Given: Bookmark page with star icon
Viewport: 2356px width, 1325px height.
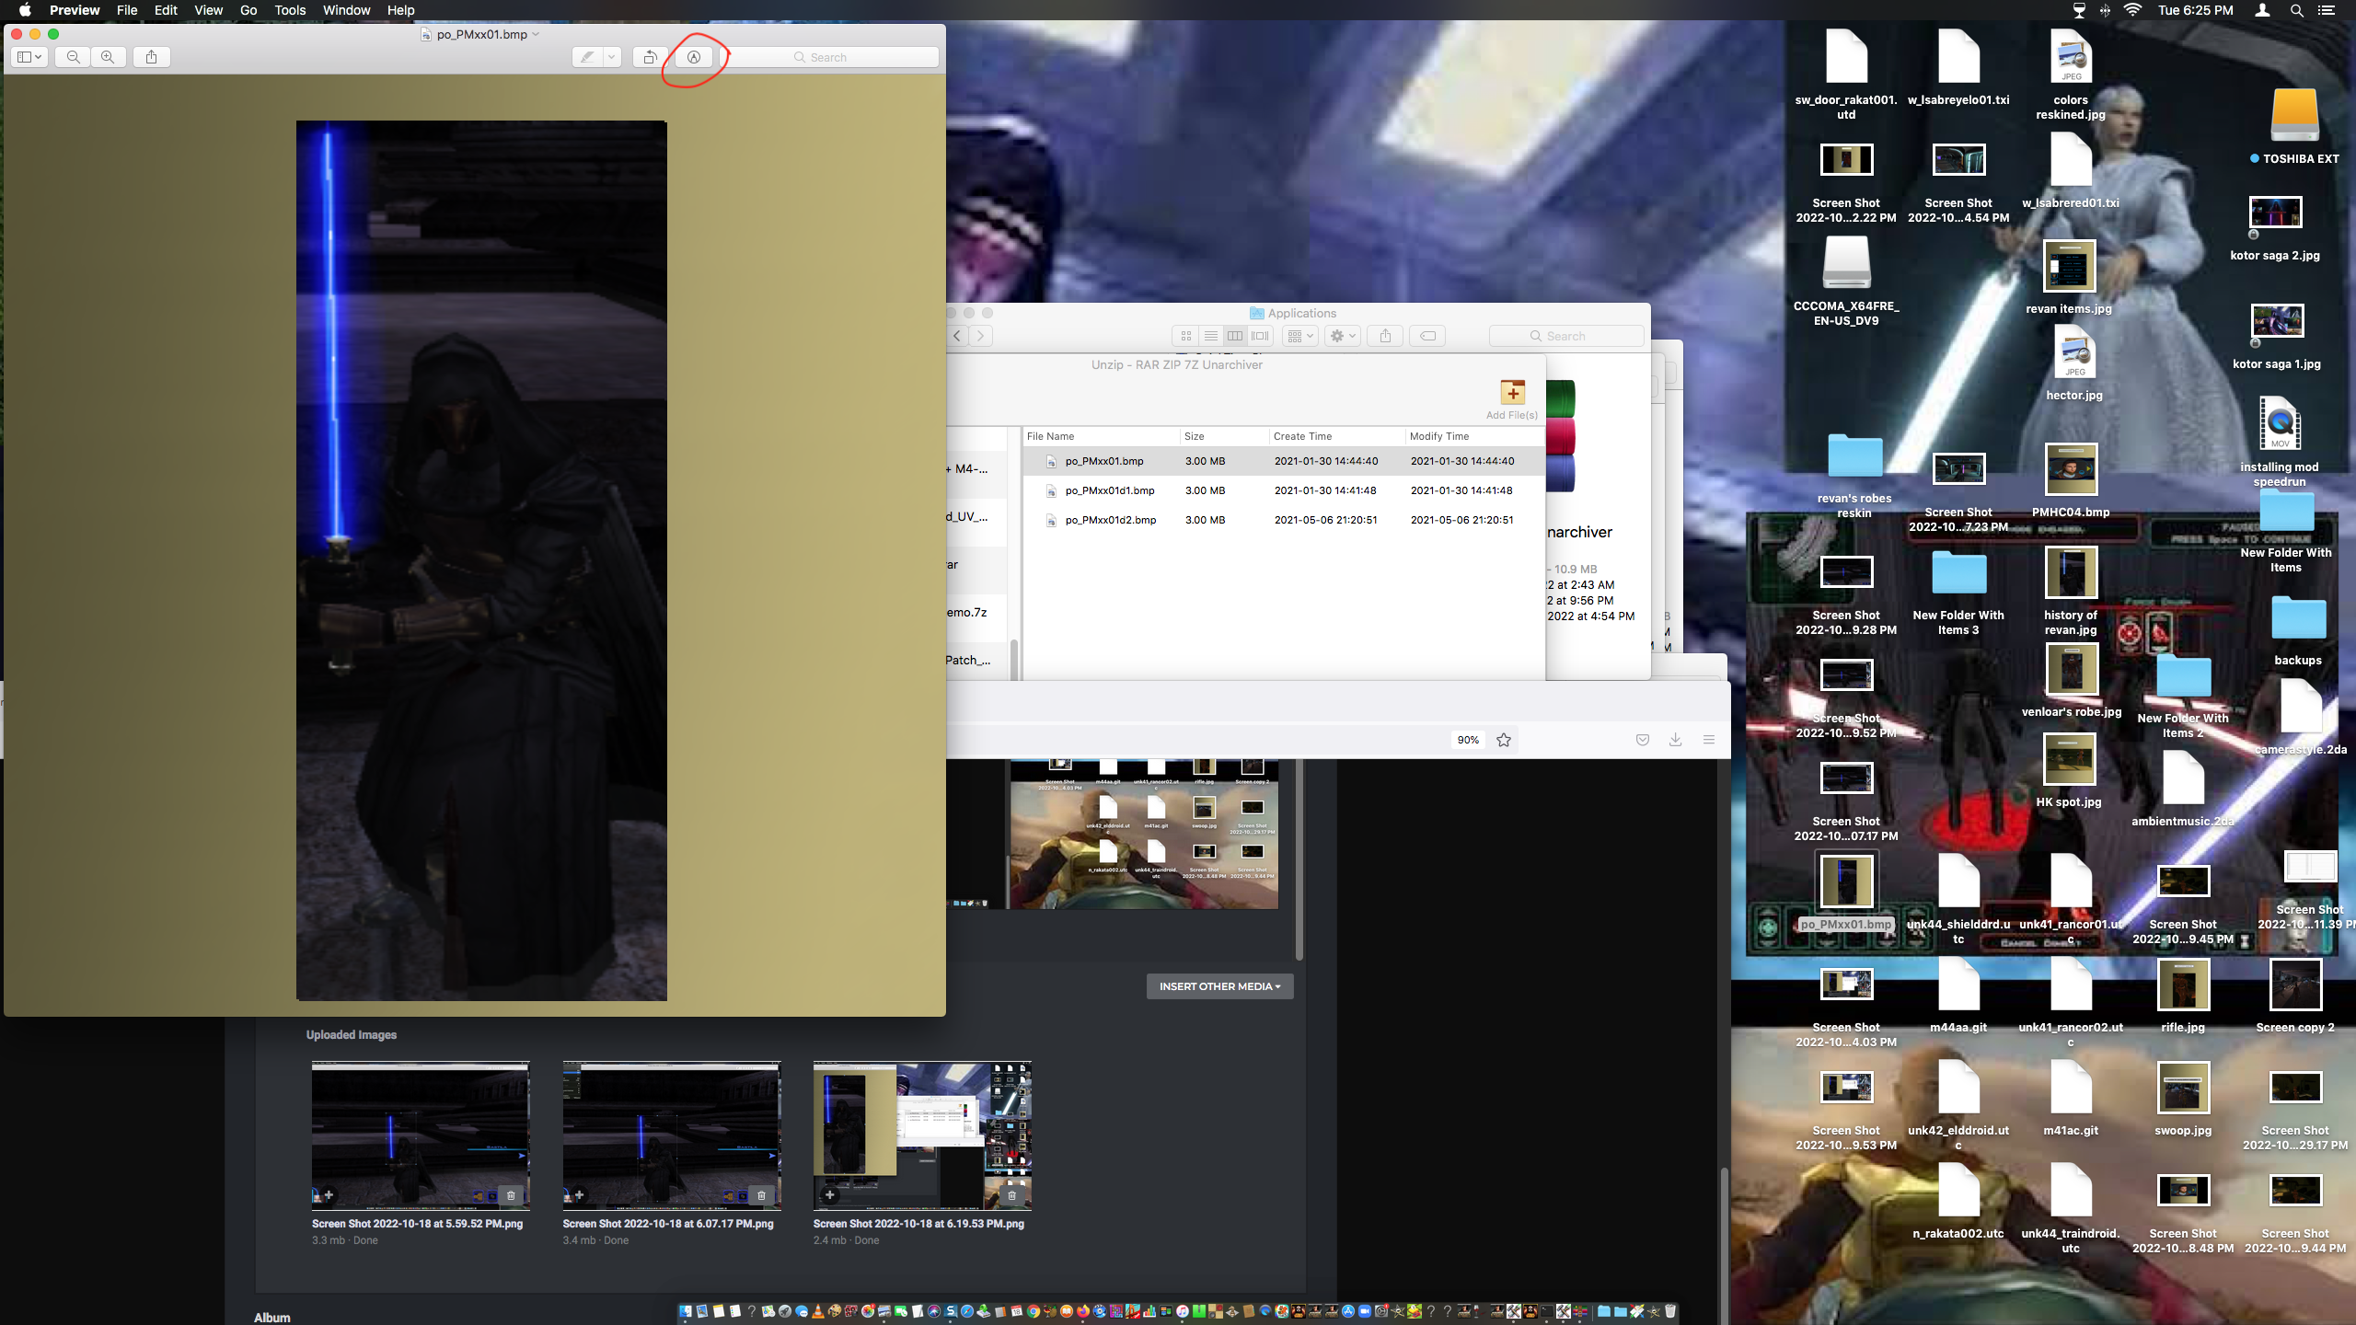Looking at the screenshot, I should point(1504,740).
